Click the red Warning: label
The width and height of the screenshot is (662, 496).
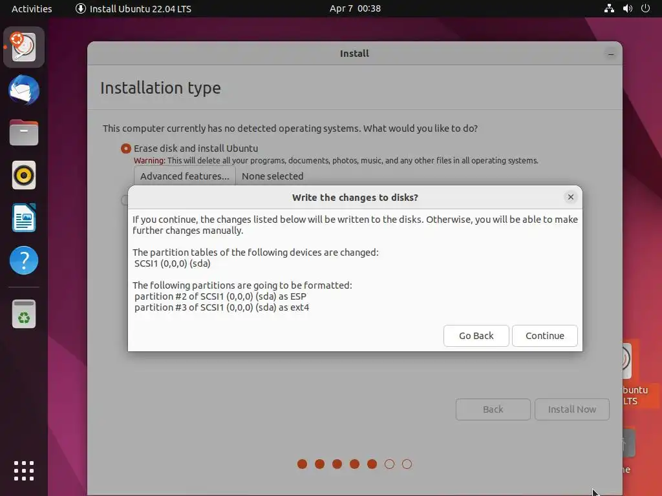click(149, 160)
